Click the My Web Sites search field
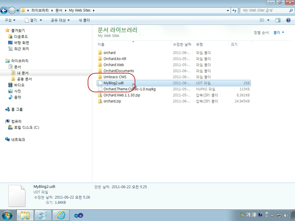This screenshot has height=221, width=295. point(264,10)
